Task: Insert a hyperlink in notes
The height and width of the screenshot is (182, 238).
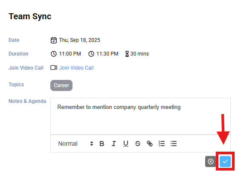Action: pyautogui.click(x=150, y=144)
